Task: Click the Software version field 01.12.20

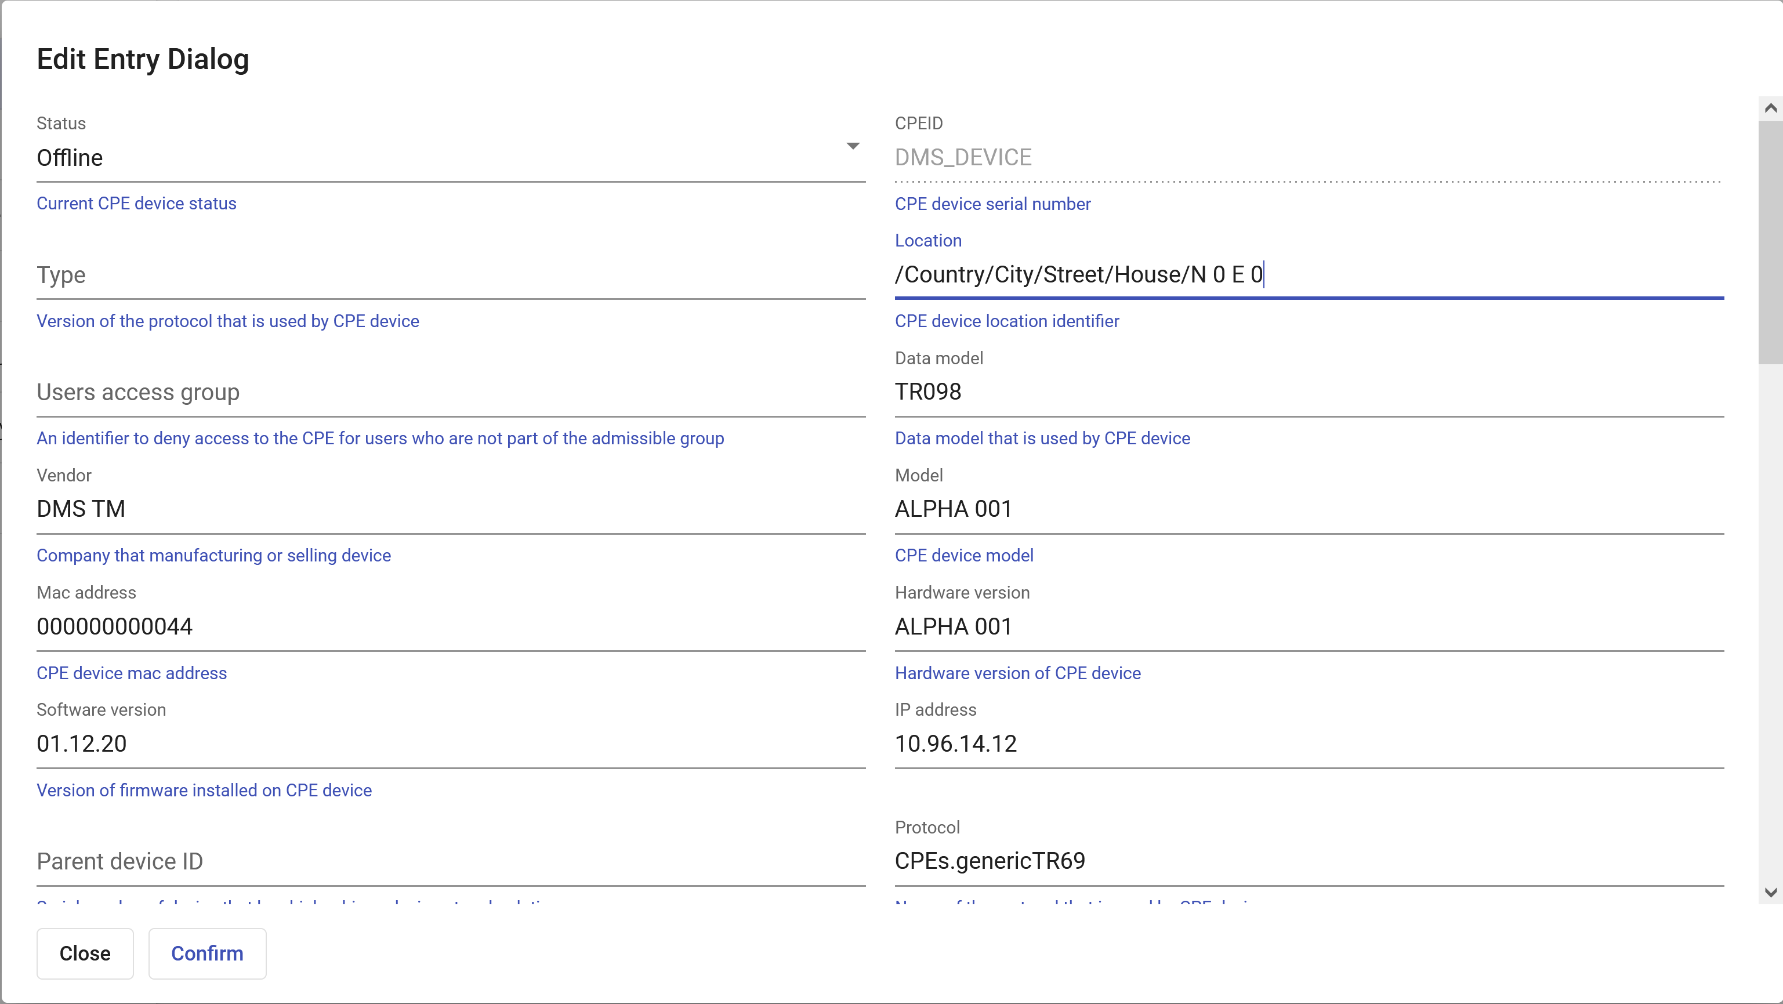Action: tap(450, 744)
